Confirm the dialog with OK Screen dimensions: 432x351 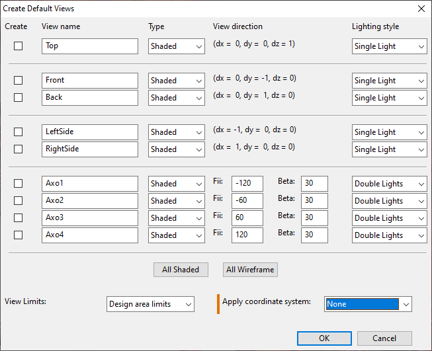[324, 338]
